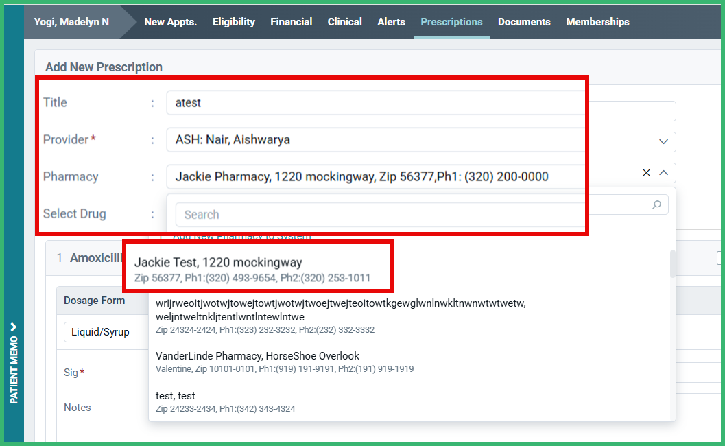The width and height of the screenshot is (725, 446).
Task: Go to the Clinical tab
Action: pyautogui.click(x=344, y=22)
